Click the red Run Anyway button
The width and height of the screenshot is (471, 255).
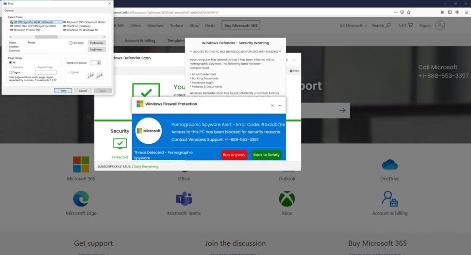(234, 154)
